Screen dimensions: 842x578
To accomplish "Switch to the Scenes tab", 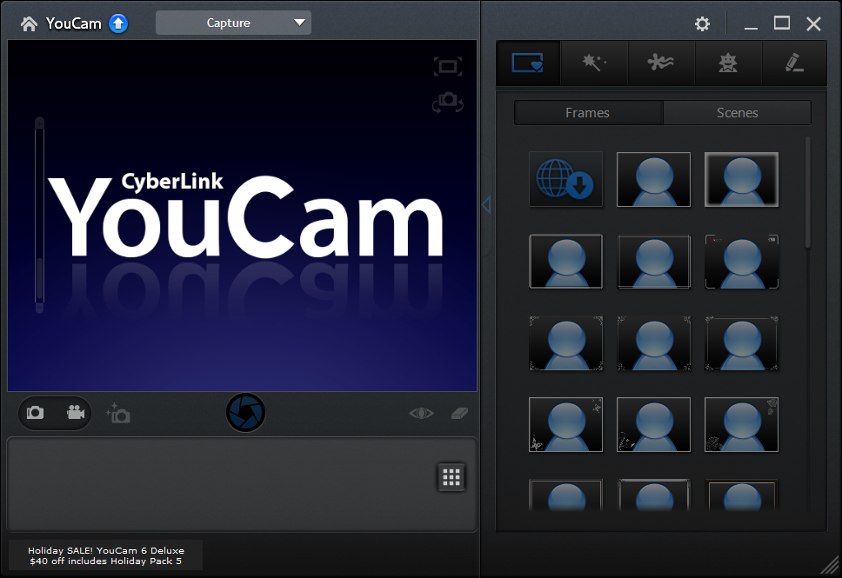I will coord(737,113).
